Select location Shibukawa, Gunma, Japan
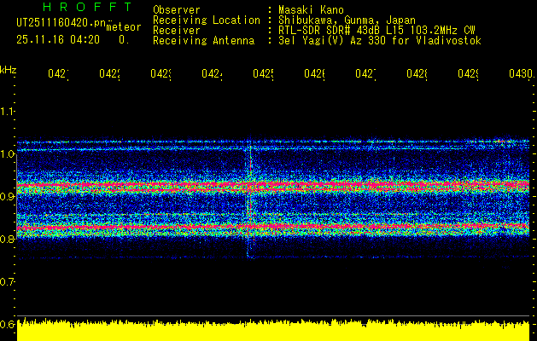537x341 pixels. coord(347,20)
